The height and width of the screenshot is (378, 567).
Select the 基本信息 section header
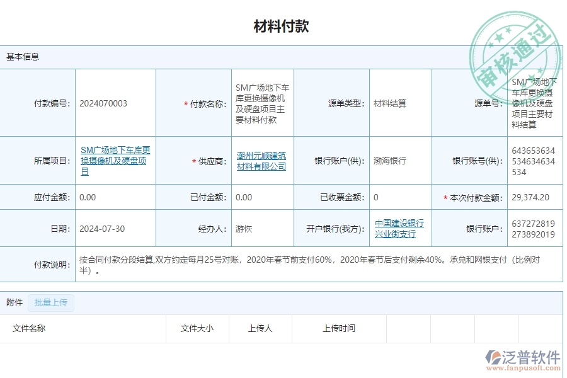[21, 56]
